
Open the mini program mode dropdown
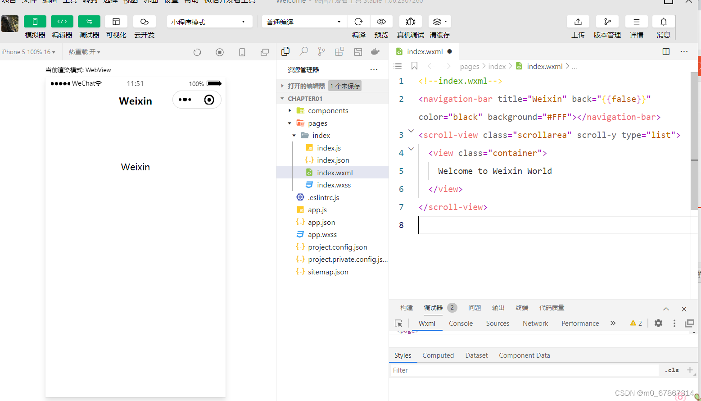(x=209, y=22)
